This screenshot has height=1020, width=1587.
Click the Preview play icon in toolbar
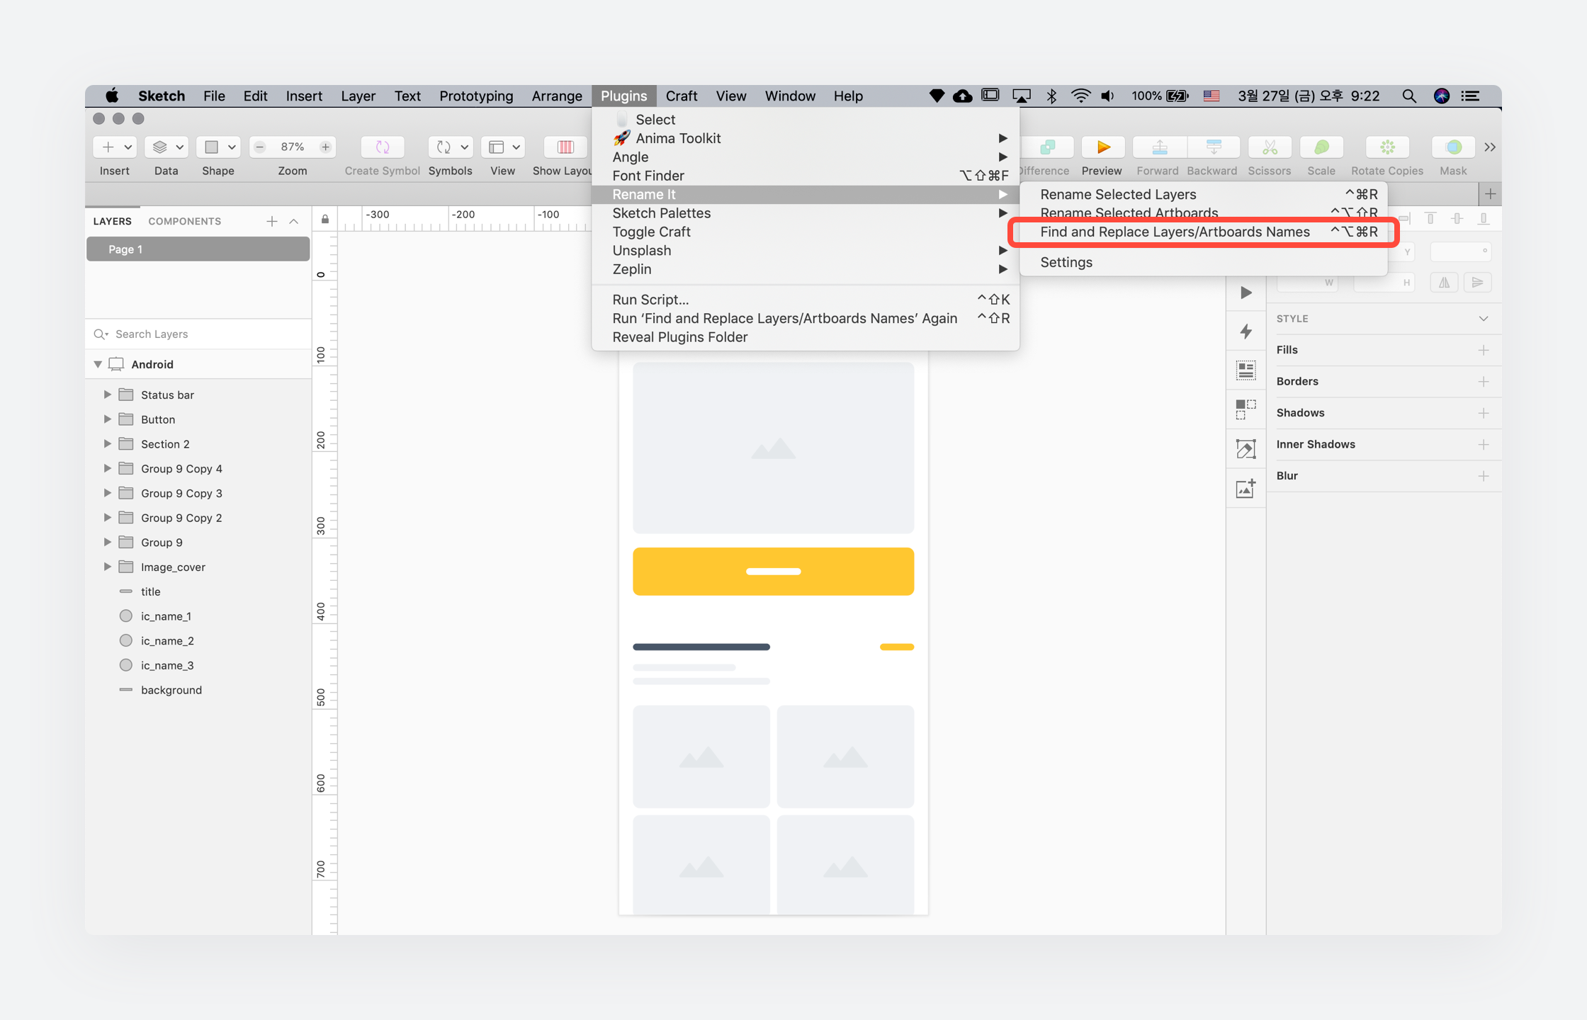tap(1102, 147)
